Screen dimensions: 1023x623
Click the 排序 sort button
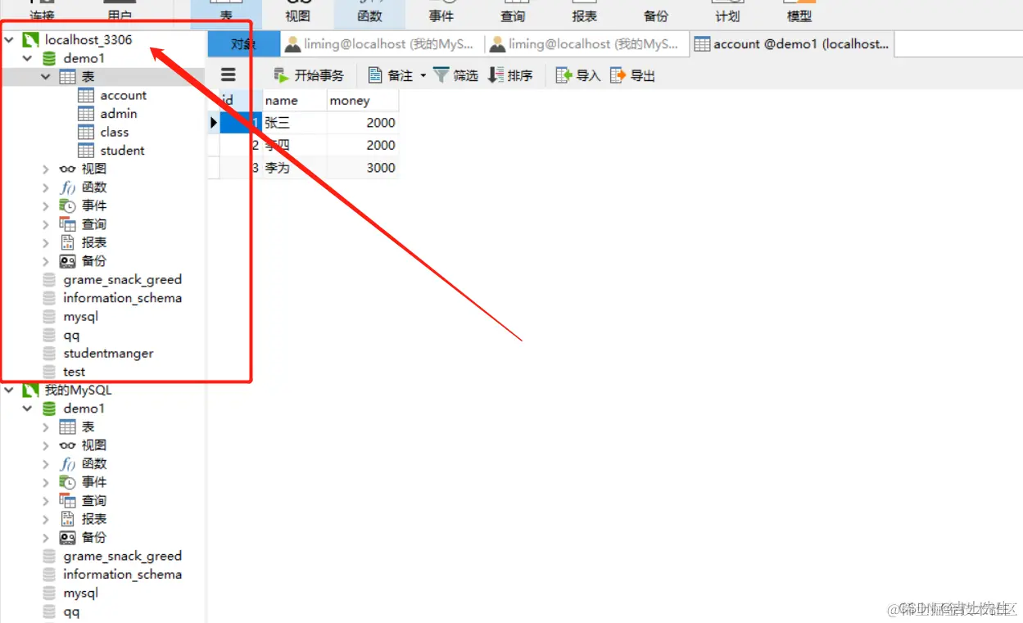coord(510,75)
